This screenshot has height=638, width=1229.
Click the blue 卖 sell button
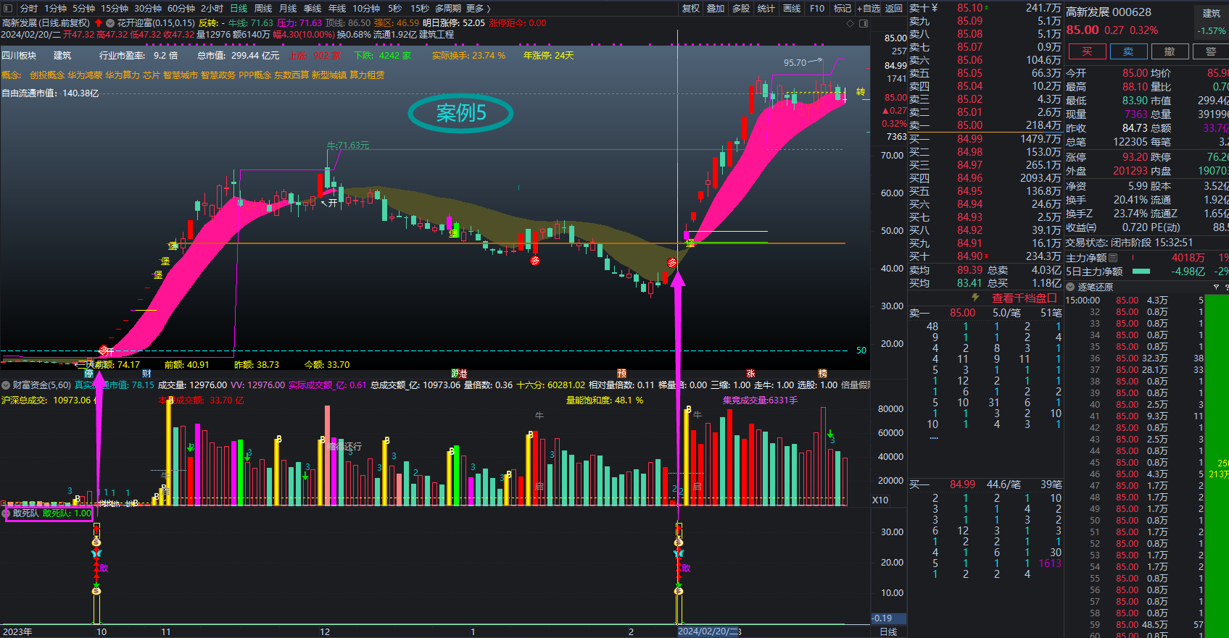[x=1128, y=51]
